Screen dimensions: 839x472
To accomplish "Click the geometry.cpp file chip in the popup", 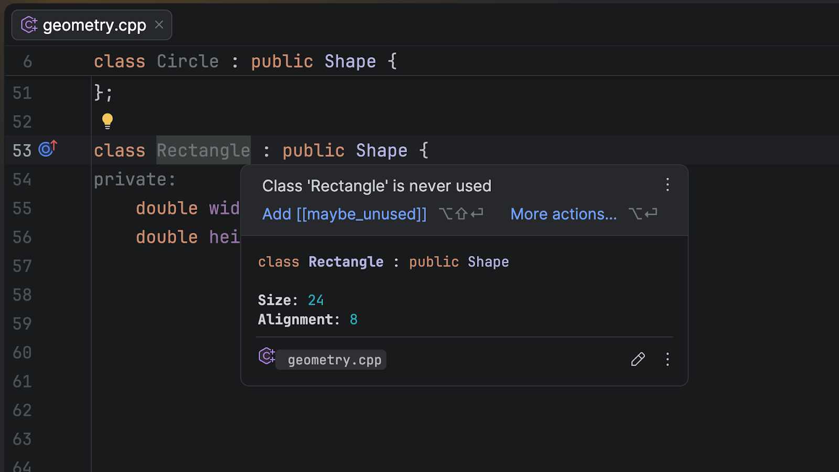I will point(334,360).
